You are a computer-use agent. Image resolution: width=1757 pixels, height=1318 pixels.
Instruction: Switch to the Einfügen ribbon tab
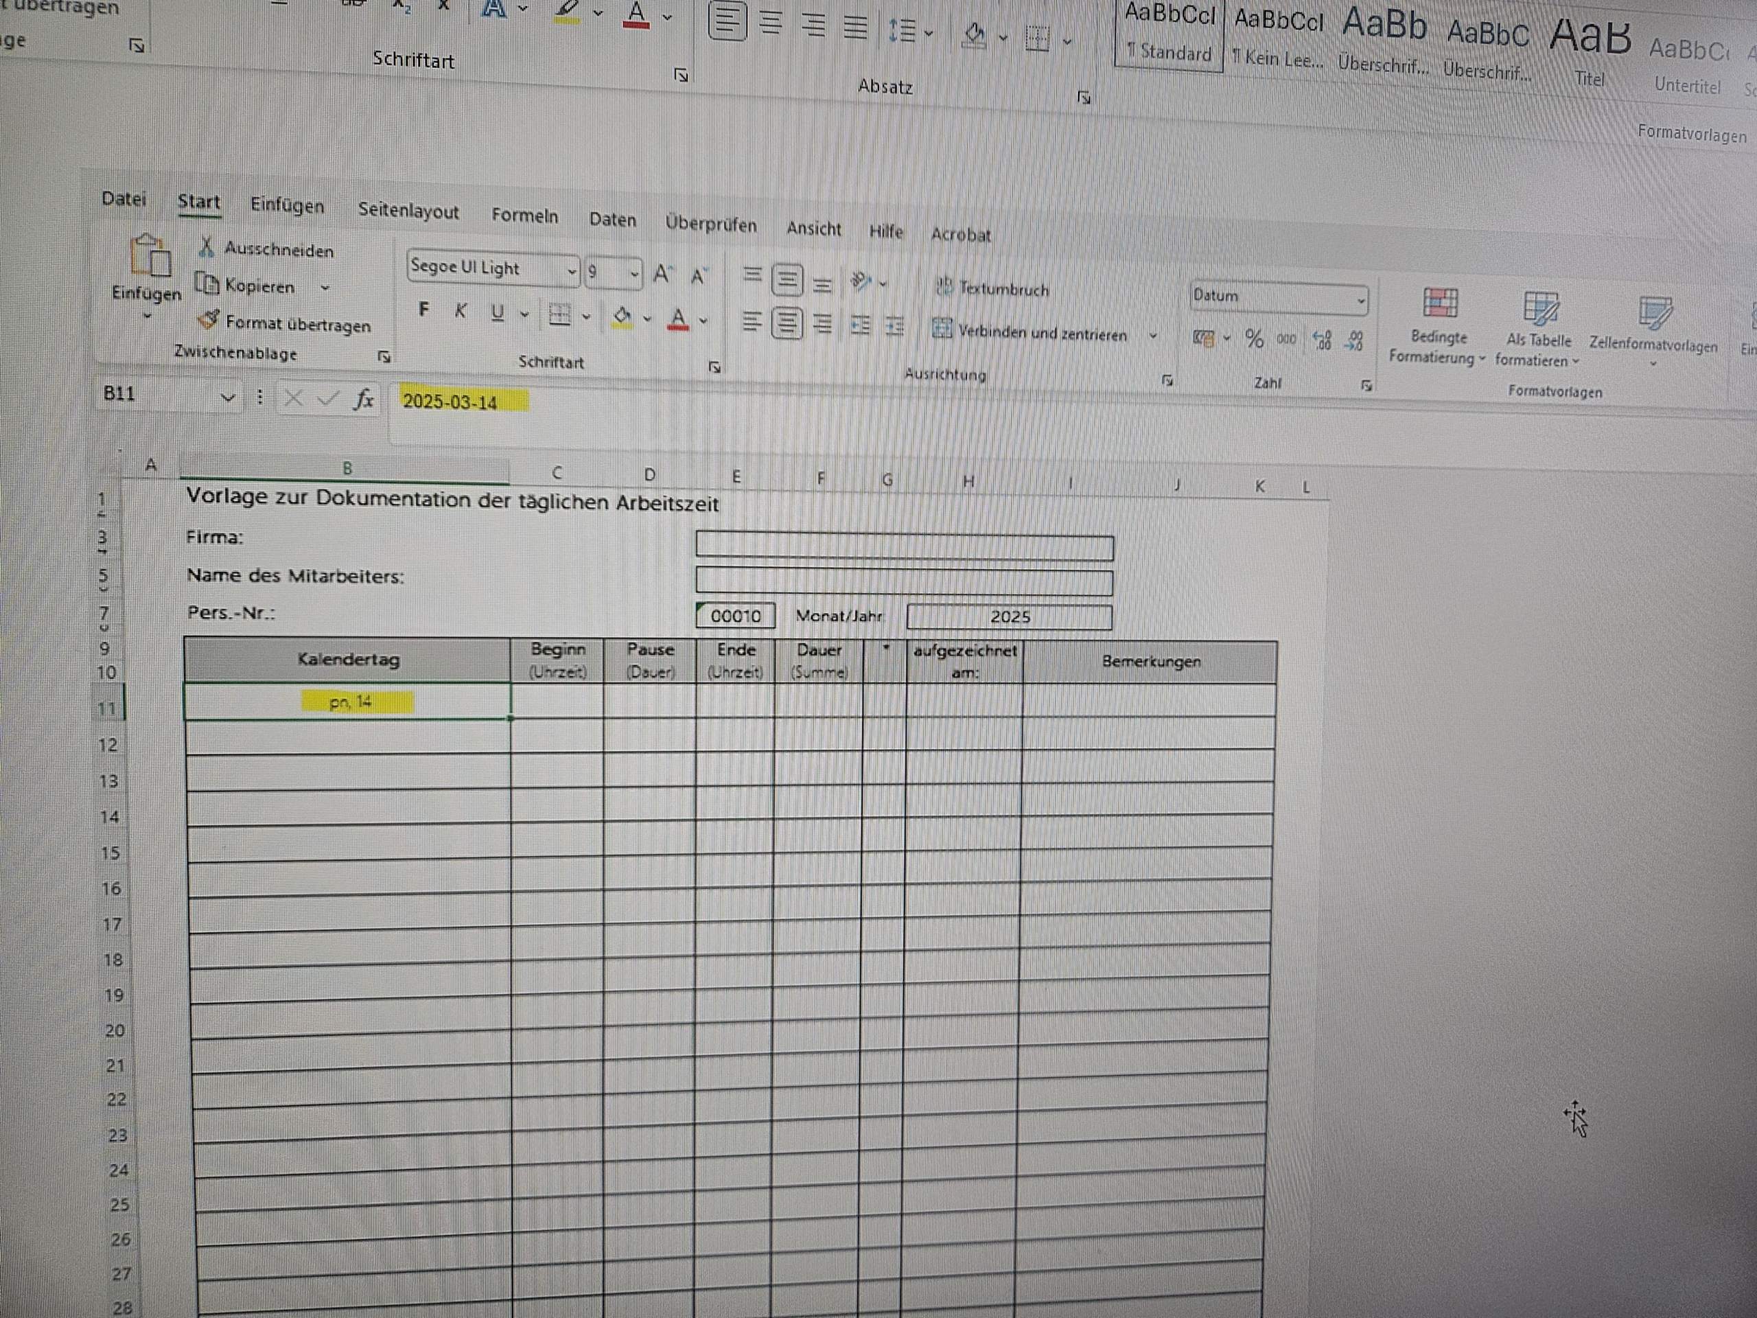(288, 205)
